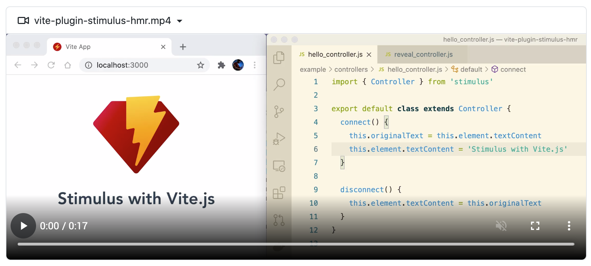Unmute the video audio
The height and width of the screenshot is (266, 591).
pyautogui.click(x=501, y=226)
